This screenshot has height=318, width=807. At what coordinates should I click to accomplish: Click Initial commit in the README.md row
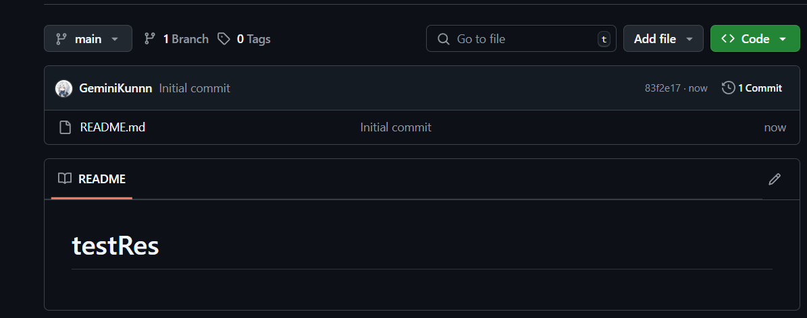point(396,127)
